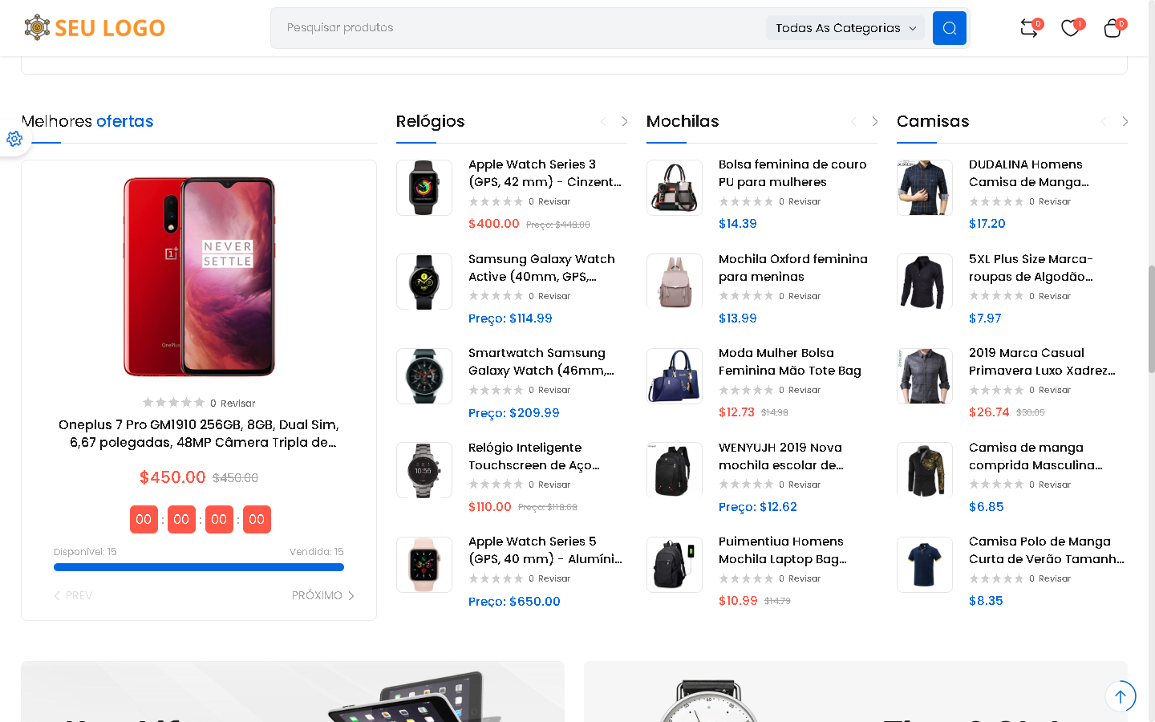The width and height of the screenshot is (1155, 722).
Task: Click PREV in the best offers card
Action: click(x=73, y=595)
